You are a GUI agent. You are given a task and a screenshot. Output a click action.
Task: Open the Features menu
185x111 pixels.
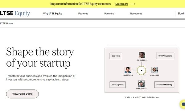coord(83,14)
